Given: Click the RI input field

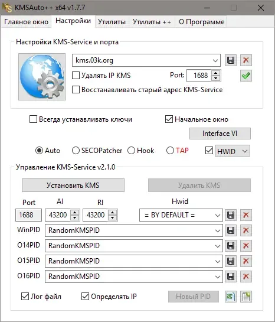Looking at the screenshot, I should click(x=96, y=215).
